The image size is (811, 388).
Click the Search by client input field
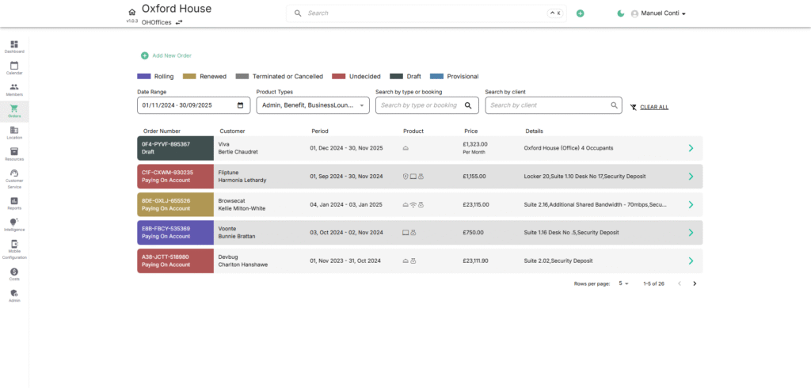click(x=548, y=105)
